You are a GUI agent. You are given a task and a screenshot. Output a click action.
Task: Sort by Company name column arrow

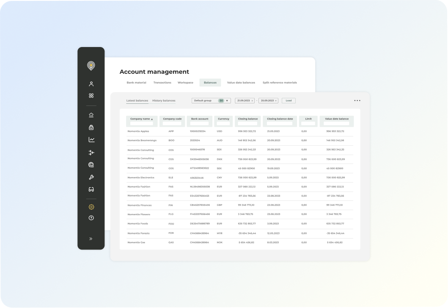[x=152, y=119]
